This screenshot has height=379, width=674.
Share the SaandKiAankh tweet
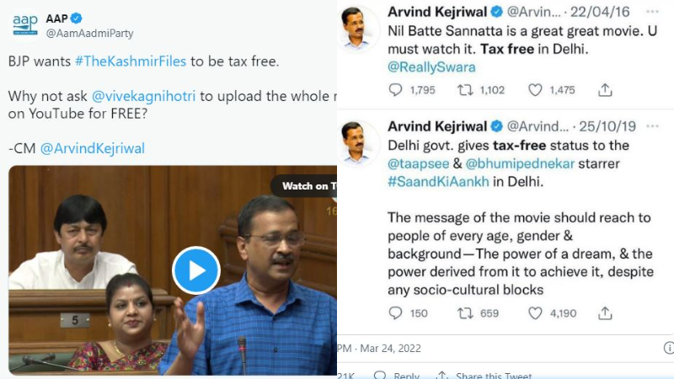coord(605,312)
